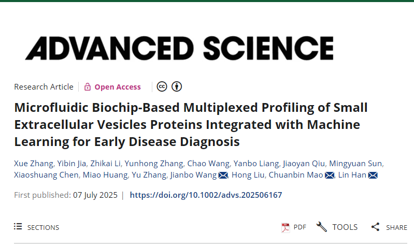Image resolution: width=414 pixels, height=248 pixels.
Task: Click the attribution person license icon
Action: [177, 86]
